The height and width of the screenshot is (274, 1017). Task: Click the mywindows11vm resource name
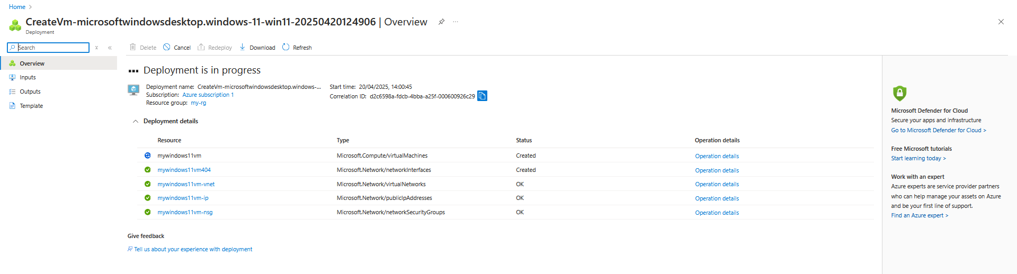click(x=179, y=156)
